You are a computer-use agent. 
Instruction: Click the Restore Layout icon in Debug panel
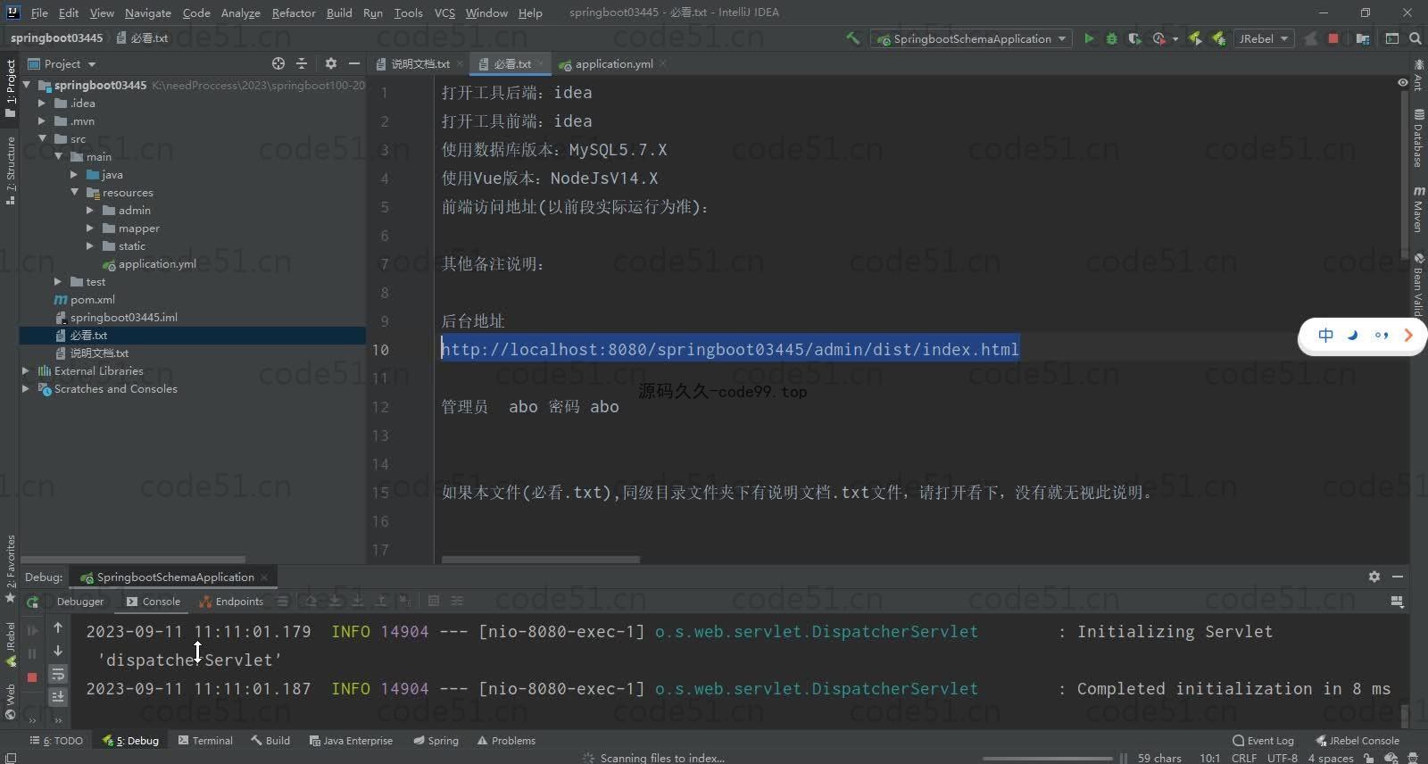pyautogui.click(x=1397, y=602)
